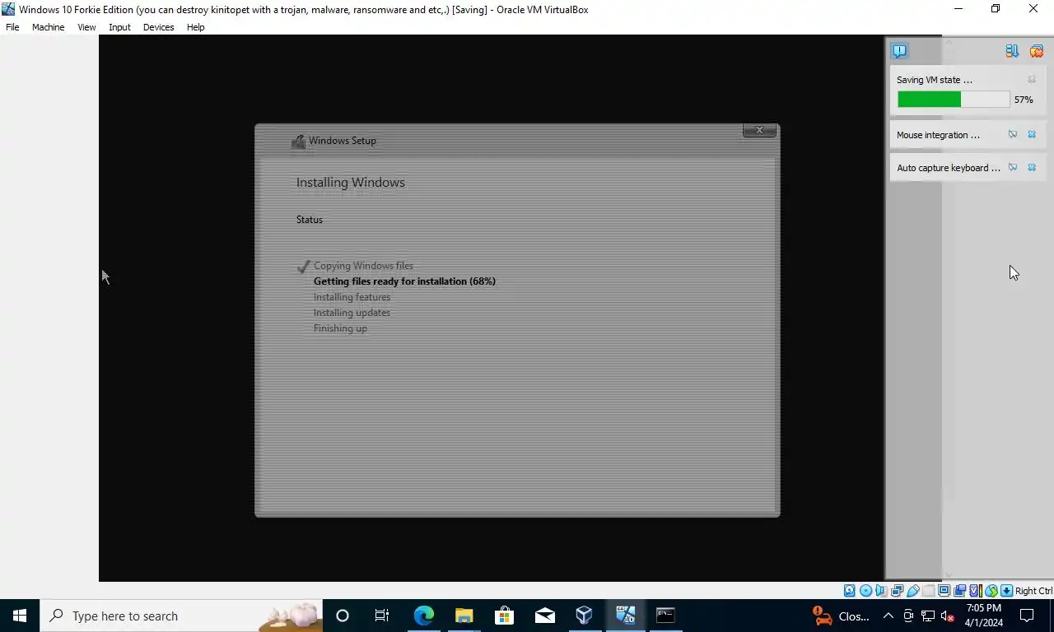Click the traffic news widget on taskbar

point(840,616)
